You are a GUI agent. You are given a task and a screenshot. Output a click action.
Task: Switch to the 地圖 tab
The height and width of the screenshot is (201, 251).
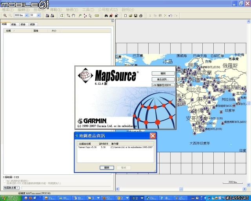[4, 24]
